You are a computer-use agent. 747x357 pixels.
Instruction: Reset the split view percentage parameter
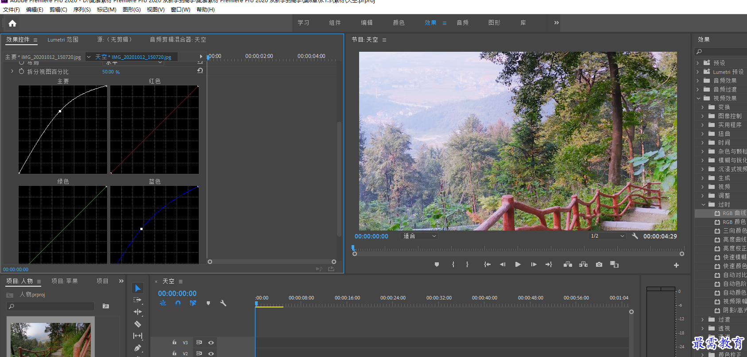(200, 71)
